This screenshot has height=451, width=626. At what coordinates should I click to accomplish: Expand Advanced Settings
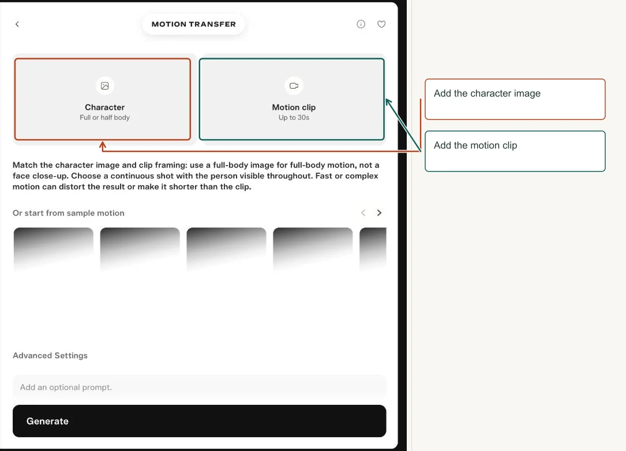coord(50,356)
